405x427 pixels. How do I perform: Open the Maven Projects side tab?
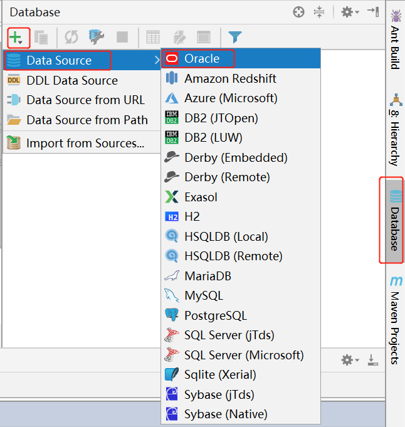[x=396, y=320]
